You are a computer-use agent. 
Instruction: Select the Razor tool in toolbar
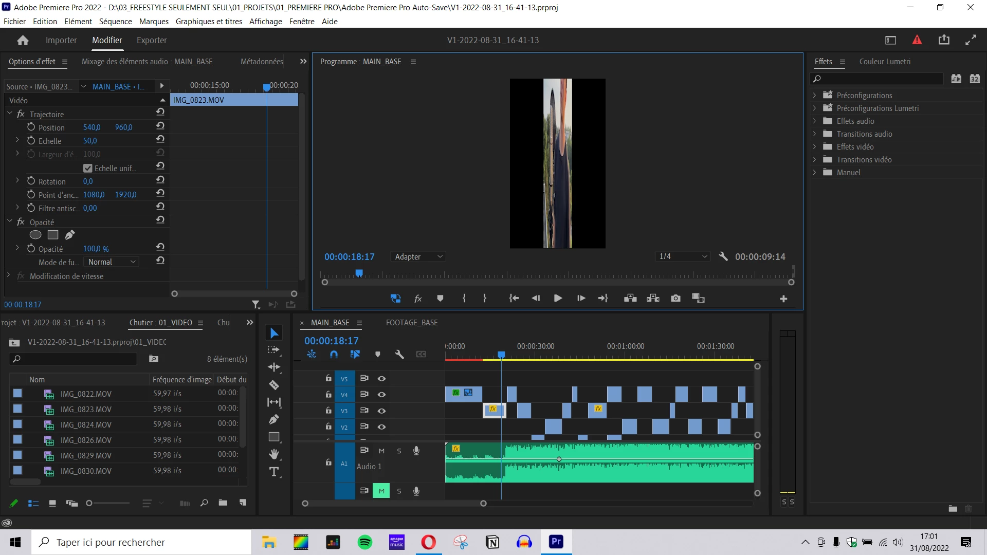click(274, 385)
